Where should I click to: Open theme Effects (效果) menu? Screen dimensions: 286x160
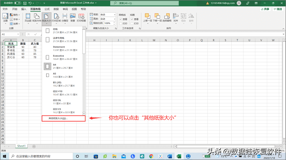pos(15,24)
